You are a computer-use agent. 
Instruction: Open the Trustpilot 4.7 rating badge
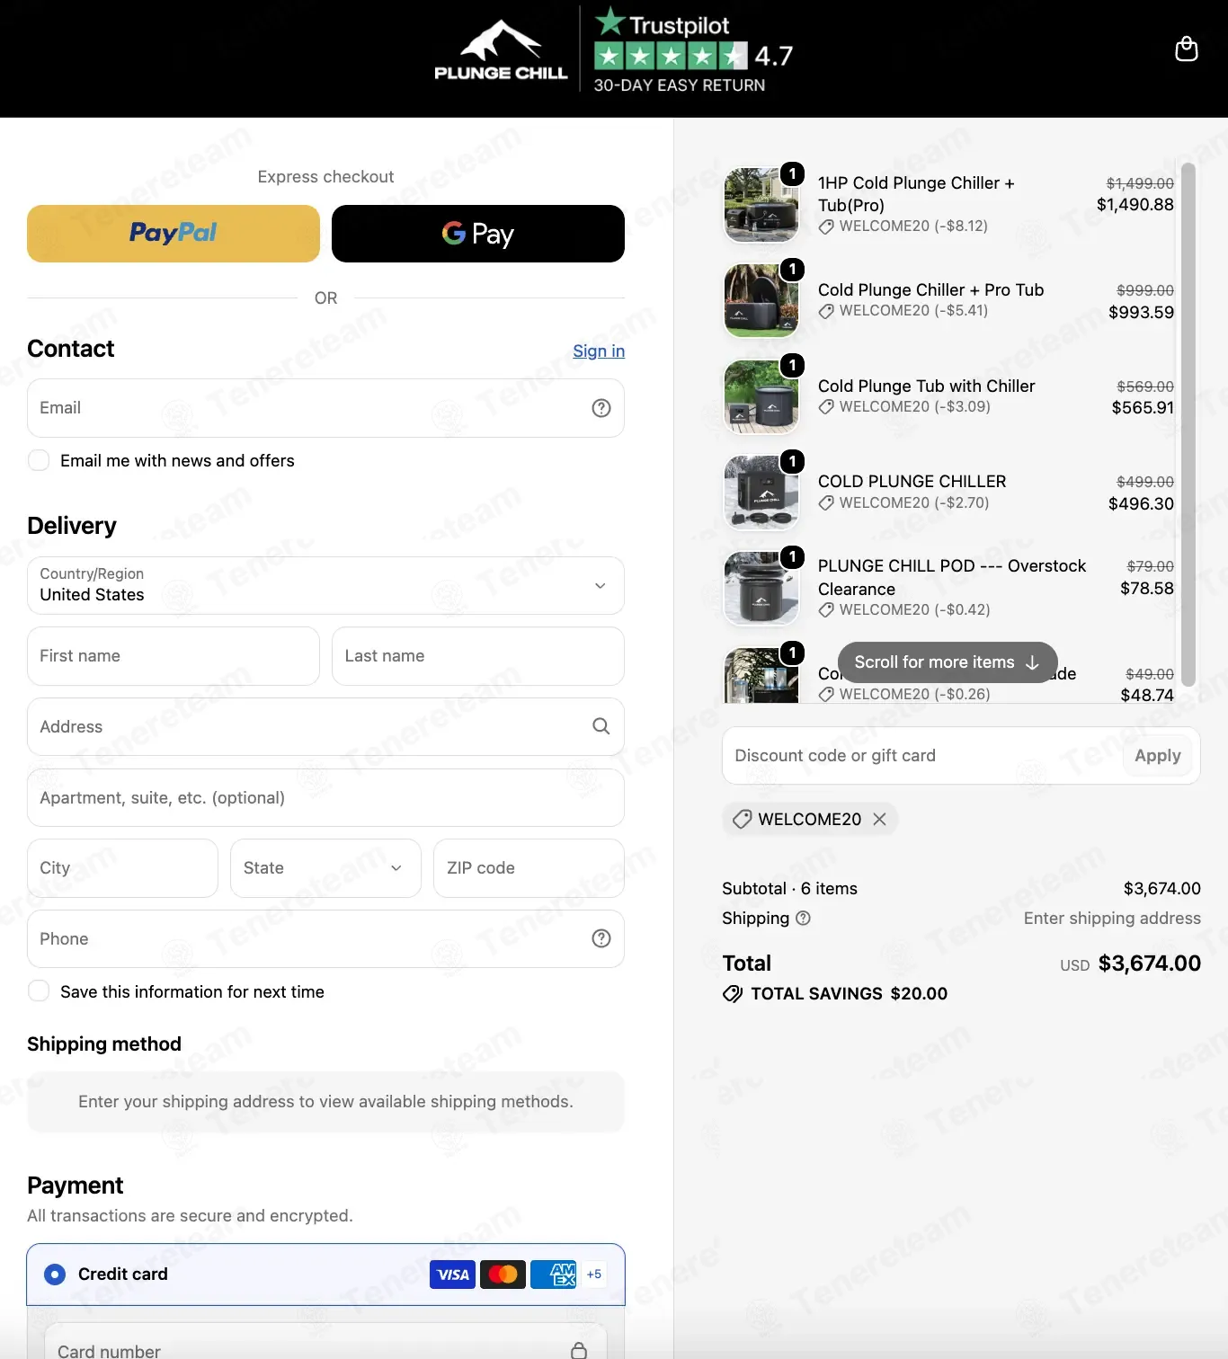pos(693,49)
